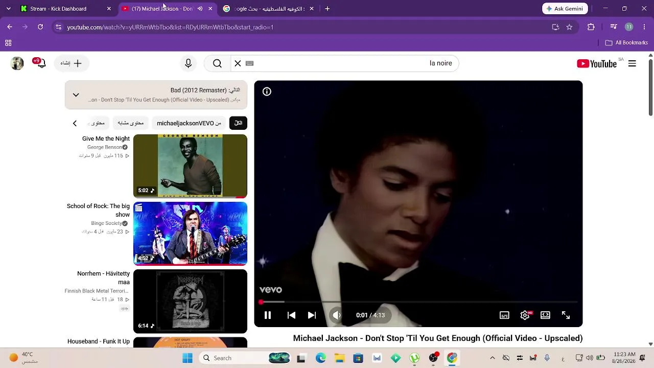
Task: Open Give Me the Night thumbnail
Action: click(190, 166)
